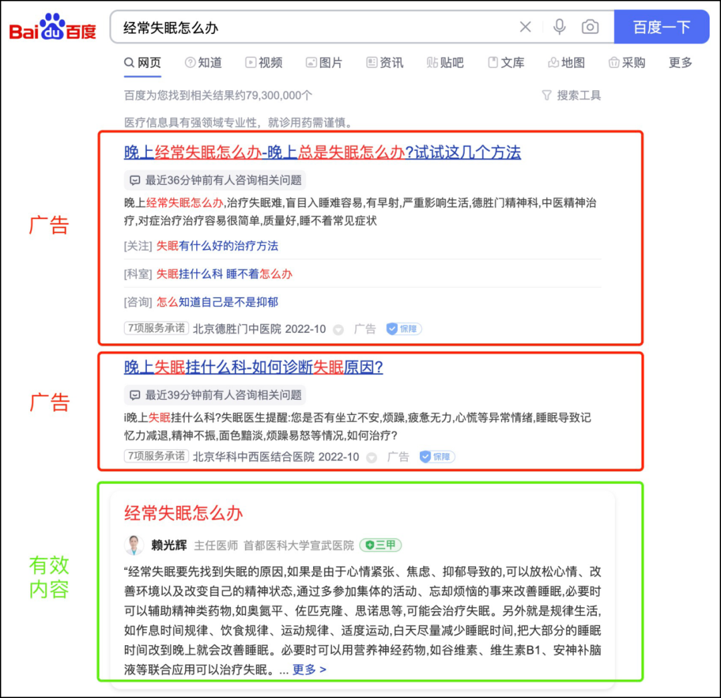Click 7项服务承诺 tag for 北京华科中西医结合医院
Screen dimensions: 721x698
pos(156,456)
